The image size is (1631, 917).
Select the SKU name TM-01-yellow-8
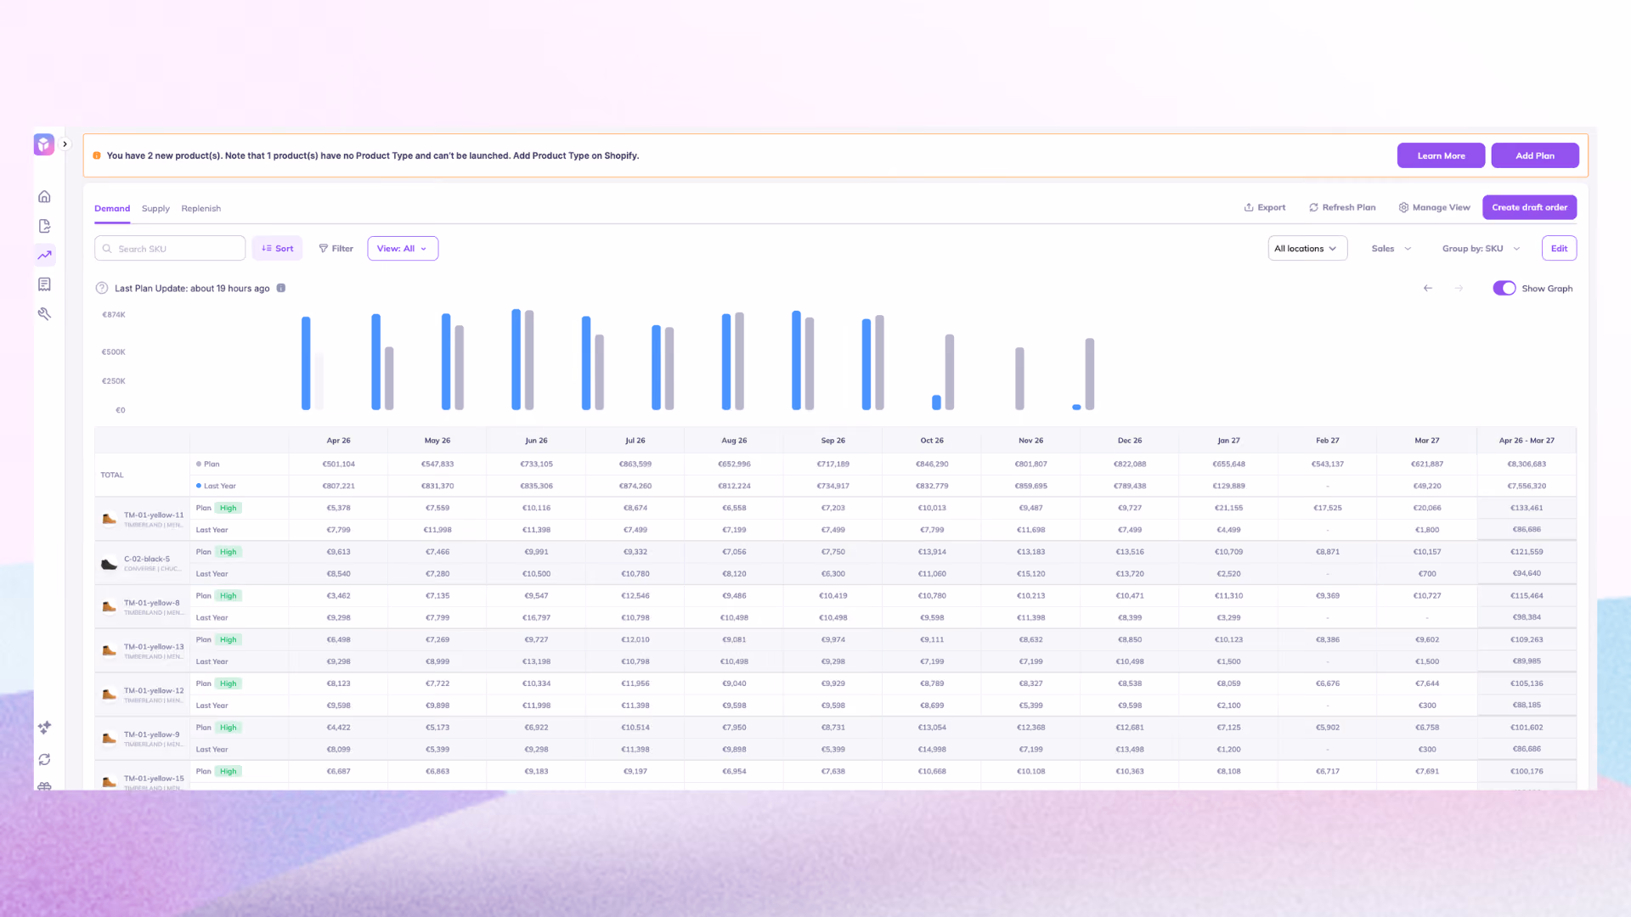tap(152, 603)
